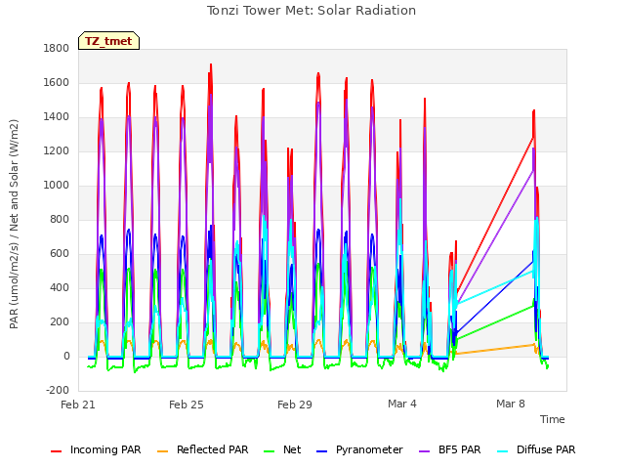Click the 400 y-axis tick label
This screenshot has height=469, width=625.
(x=60, y=288)
